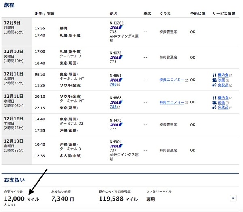This screenshot has height=212, width=243.
Task: Open the 映画 link for flight NH861
Action: point(221,80)
